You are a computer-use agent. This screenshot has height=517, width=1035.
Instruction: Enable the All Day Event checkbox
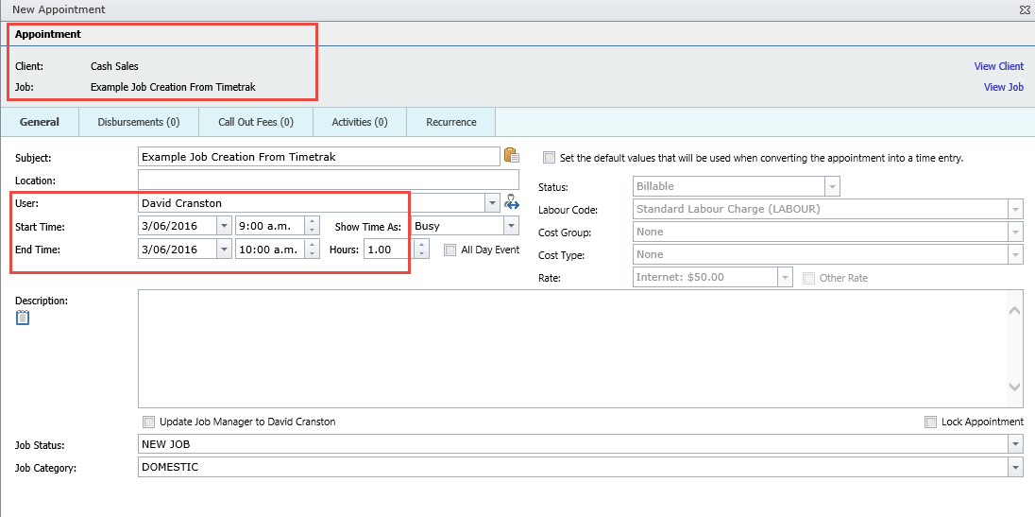(450, 250)
